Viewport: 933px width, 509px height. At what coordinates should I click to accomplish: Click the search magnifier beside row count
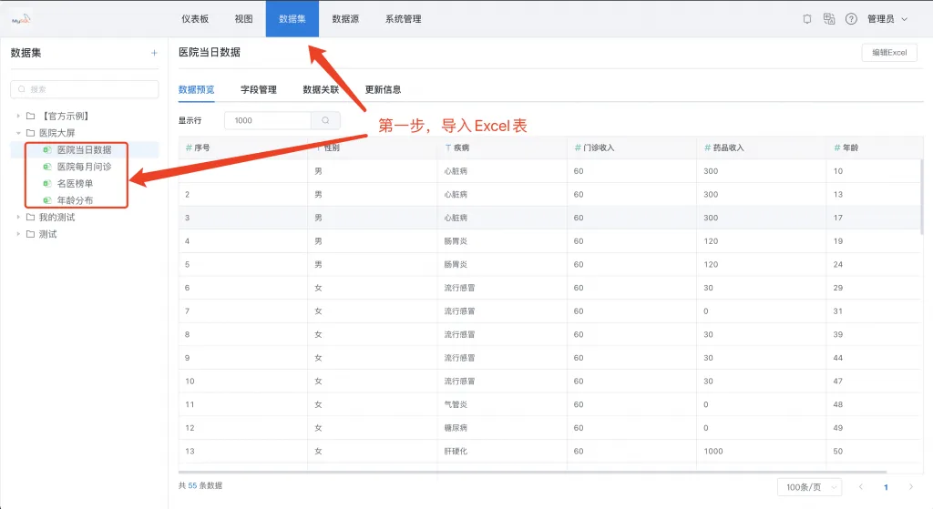(x=325, y=120)
